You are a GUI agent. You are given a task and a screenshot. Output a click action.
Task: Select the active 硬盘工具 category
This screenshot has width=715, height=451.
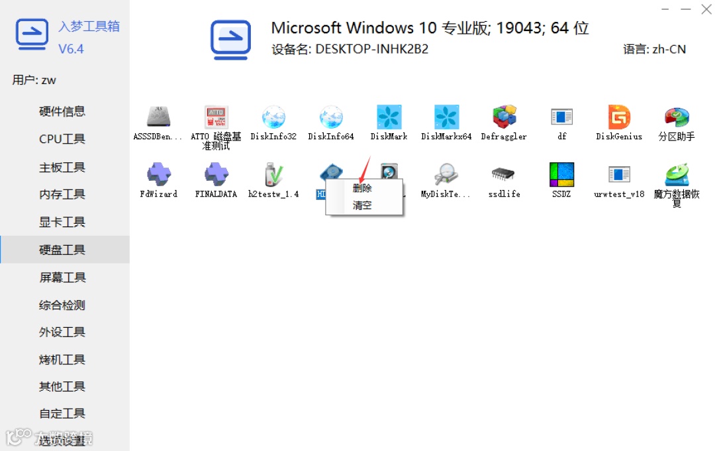point(65,250)
